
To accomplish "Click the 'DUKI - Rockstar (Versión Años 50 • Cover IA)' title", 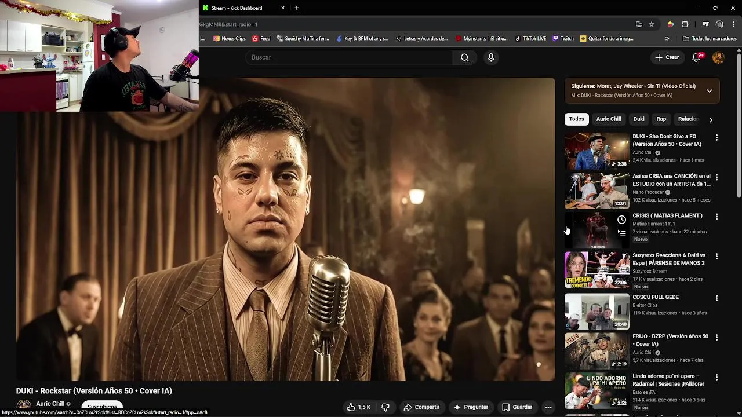I will [94, 391].
